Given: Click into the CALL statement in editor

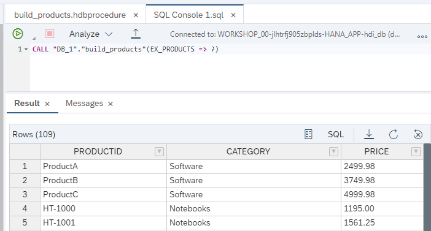Looking at the screenshot, I should coord(125,49).
